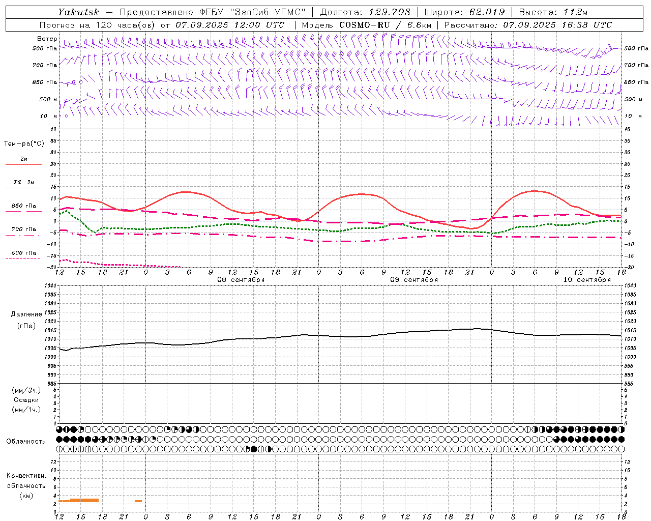Click the short orange convective cloud bar near hour 23
Viewport: 651px width, 521px height.
(x=138, y=501)
